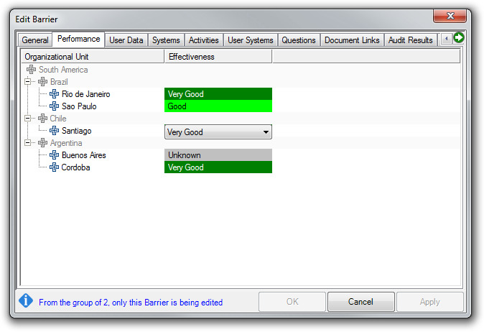Click the Sao Paulo unit icon
The height and width of the screenshot is (332, 484).
pyautogui.click(x=54, y=106)
